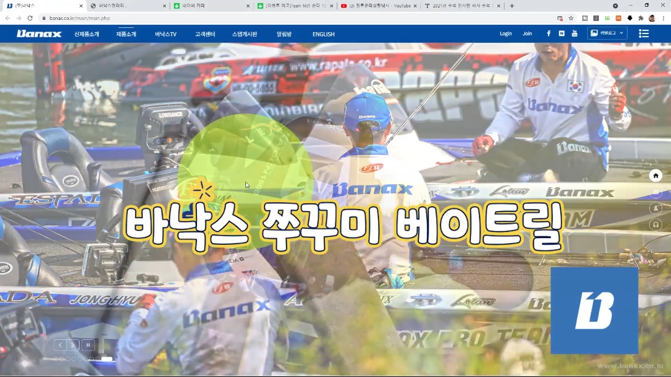Open the 스탭게시판 menu
Image resolution: width=671 pixels, height=377 pixels.
(x=244, y=33)
